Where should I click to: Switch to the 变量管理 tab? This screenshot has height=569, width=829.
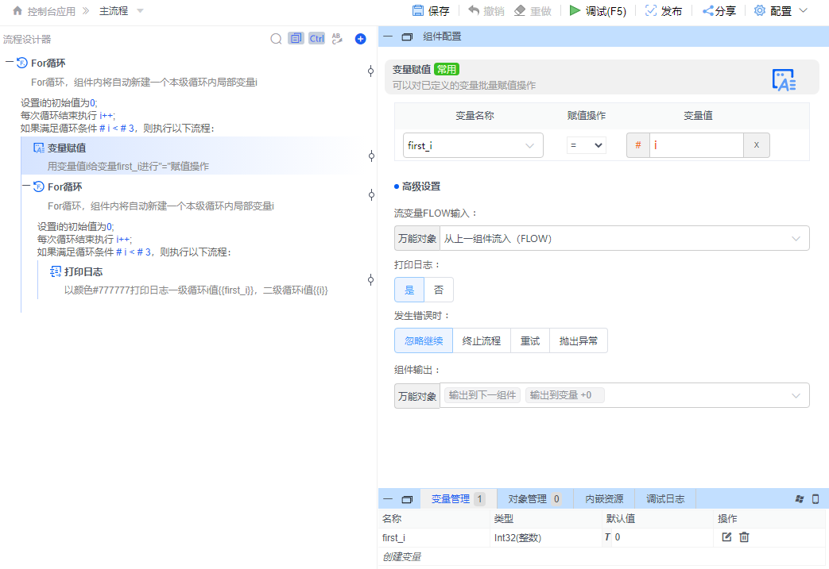click(x=458, y=499)
